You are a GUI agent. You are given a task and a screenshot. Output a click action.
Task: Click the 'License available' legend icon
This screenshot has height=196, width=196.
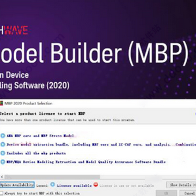point(53,185)
